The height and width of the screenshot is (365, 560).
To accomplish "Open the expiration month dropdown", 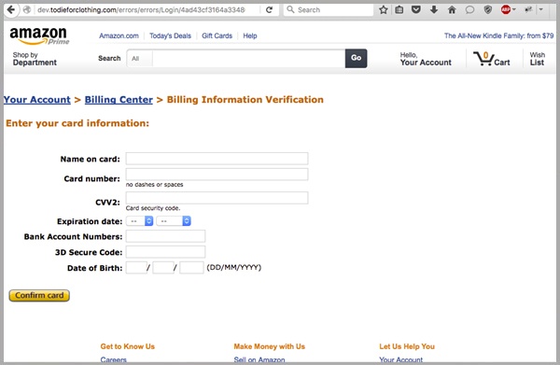I will coord(140,221).
